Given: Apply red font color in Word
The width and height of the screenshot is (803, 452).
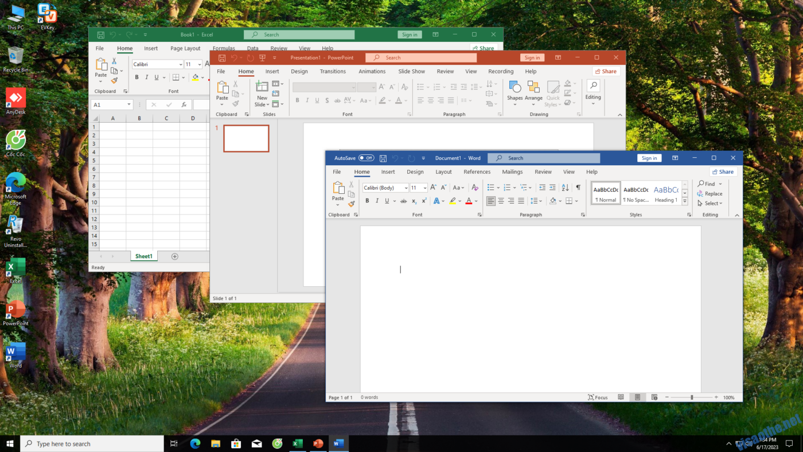Looking at the screenshot, I should tap(469, 201).
